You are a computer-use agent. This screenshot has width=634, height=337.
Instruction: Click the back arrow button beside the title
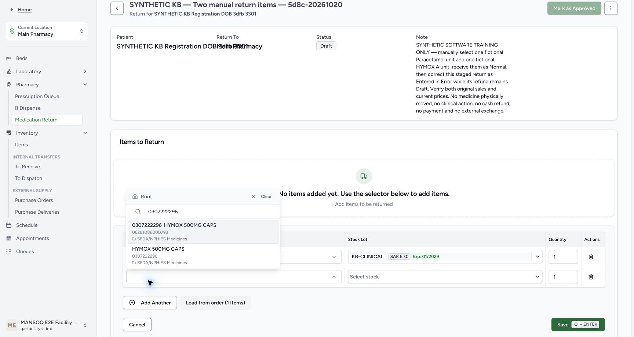(x=117, y=8)
